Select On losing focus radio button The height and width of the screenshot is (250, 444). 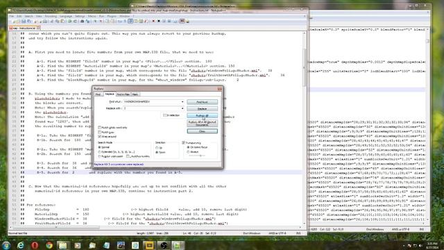(x=188, y=147)
